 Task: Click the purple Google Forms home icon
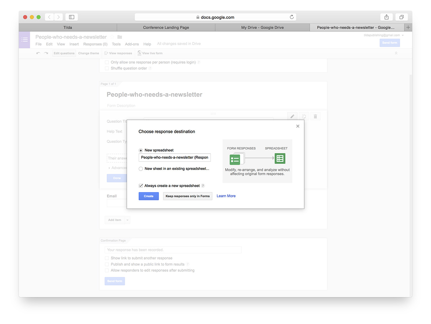25,40
